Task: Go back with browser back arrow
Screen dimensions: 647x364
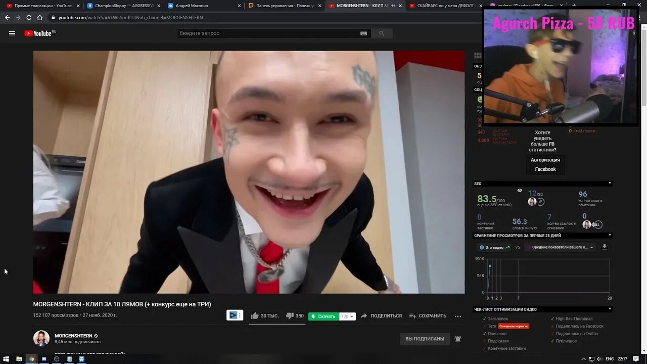Action: point(7,17)
